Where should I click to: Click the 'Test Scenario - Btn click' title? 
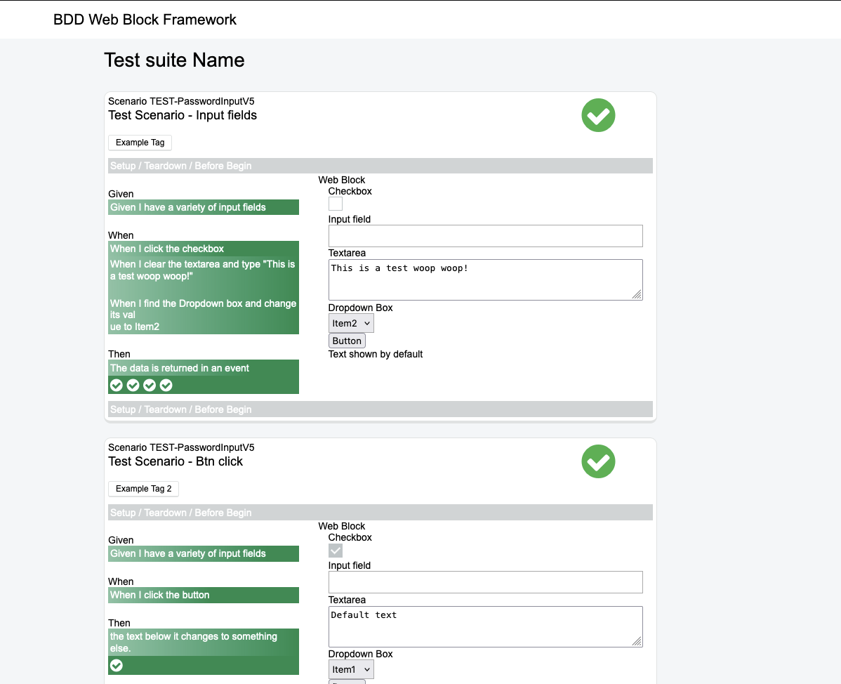pyautogui.click(x=176, y=461)
